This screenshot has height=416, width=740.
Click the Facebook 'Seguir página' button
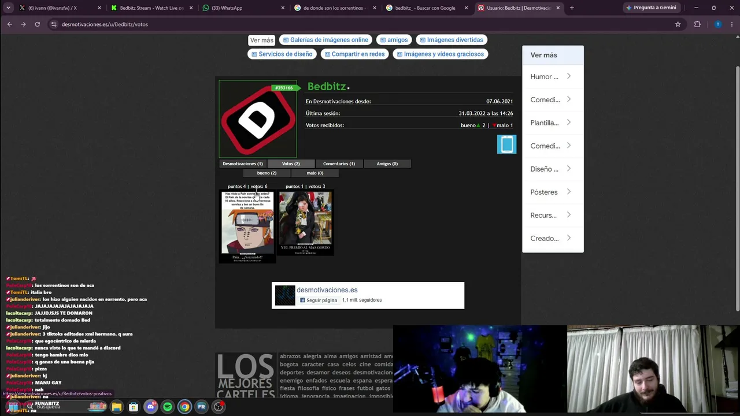(x=319, y=300)
